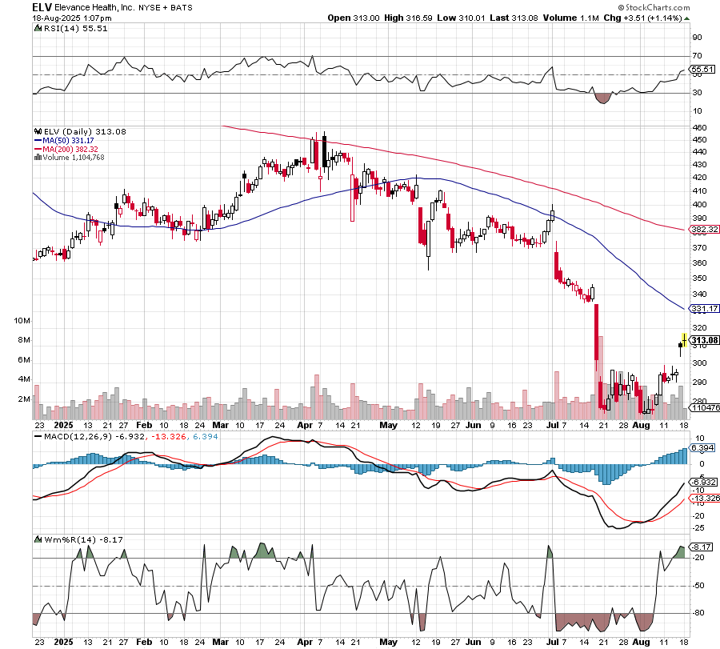Click the MA(200) 382.32 legend entry
Image resolution: width=720 pixels, height=649 pixels.
(x=66, y=150)
